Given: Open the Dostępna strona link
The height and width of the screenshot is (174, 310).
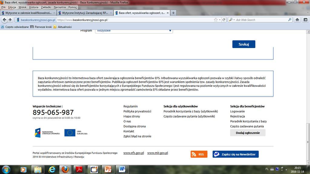Looking at the screenshot, I should pos(134,126).
